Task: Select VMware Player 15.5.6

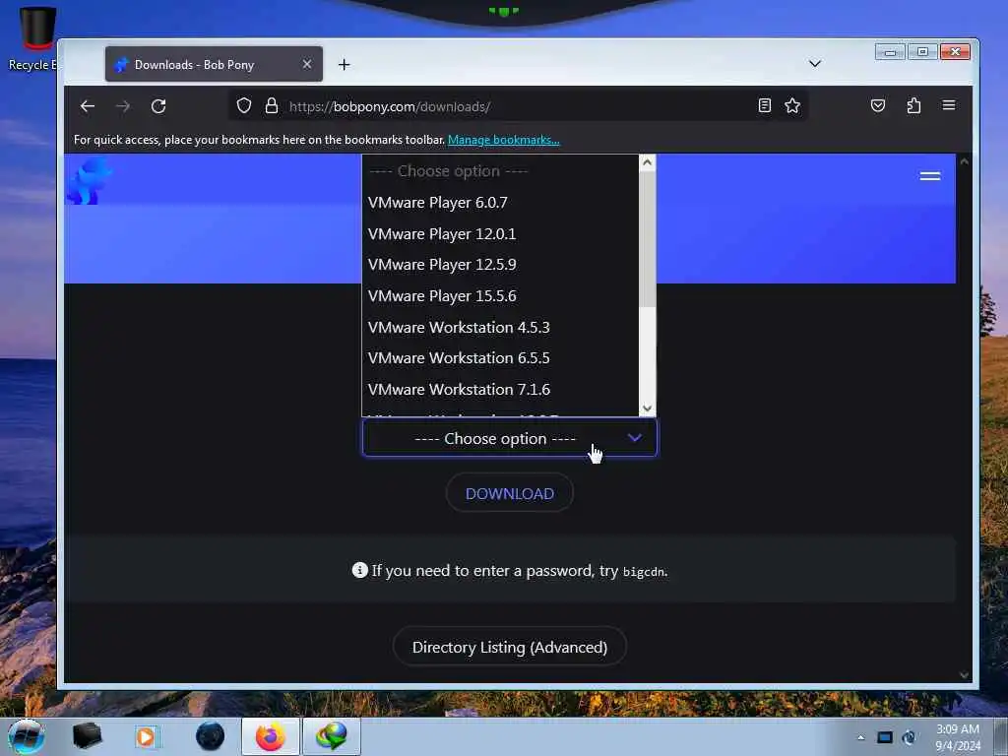Action: pos(500,296)
